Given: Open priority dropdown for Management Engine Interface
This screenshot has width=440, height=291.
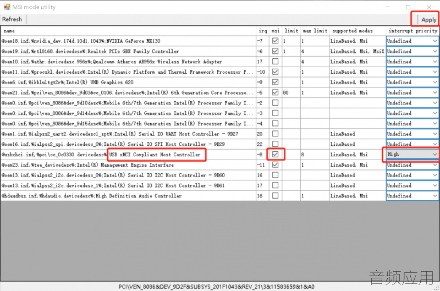Looking at the screenshot, I should (x=412, y=164).
